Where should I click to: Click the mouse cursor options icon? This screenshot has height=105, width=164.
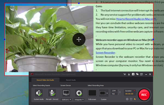(135, 99)
